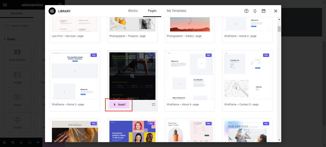
Task: Switch to the My Templates tab
Action: pos(177,11)
